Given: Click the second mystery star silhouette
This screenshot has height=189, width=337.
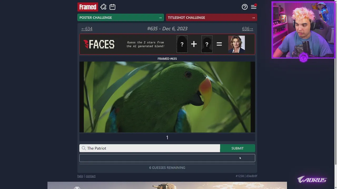Looking at the screenshot, I should click(x=207, y=44).
